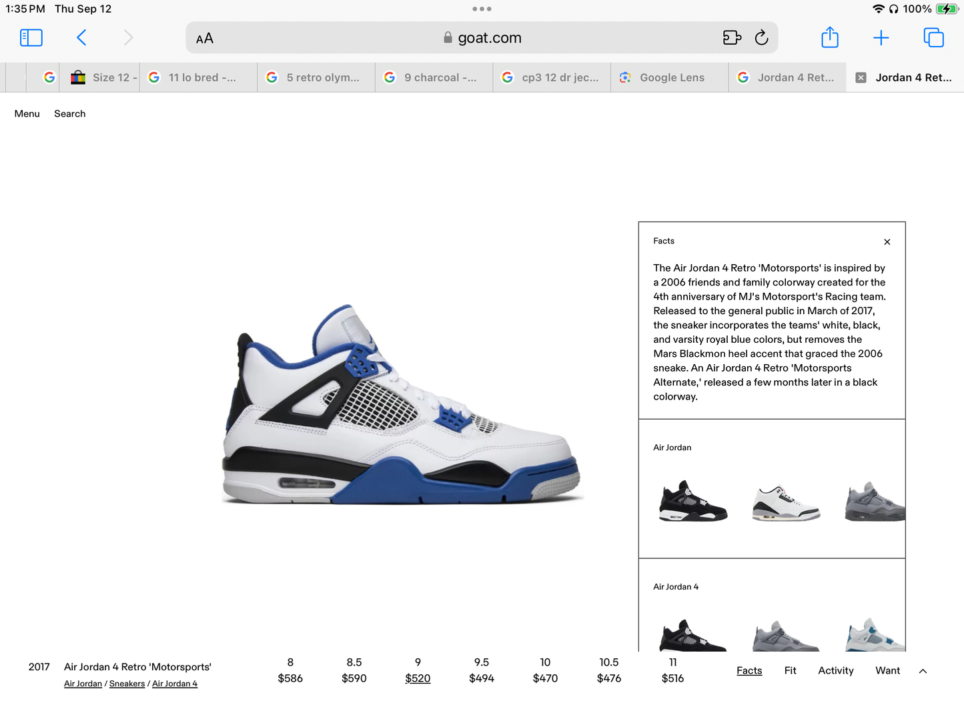The width and height of the screenshot is (964, 723).
Task: Open grey sneaker in Air Jordan 4 row
Action: (x=786, y=636)
